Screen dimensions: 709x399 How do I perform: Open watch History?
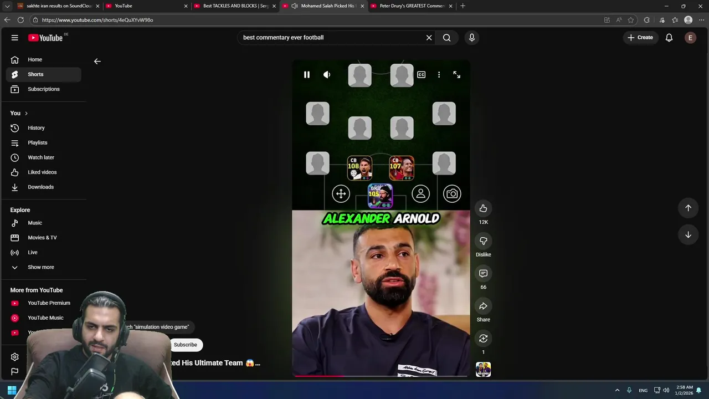[x=44, y=128]
